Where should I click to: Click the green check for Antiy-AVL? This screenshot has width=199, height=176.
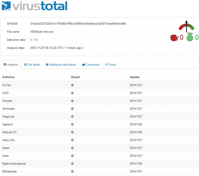click(72, 140)
